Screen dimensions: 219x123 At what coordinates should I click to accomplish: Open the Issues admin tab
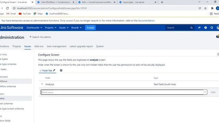[27, 46]
